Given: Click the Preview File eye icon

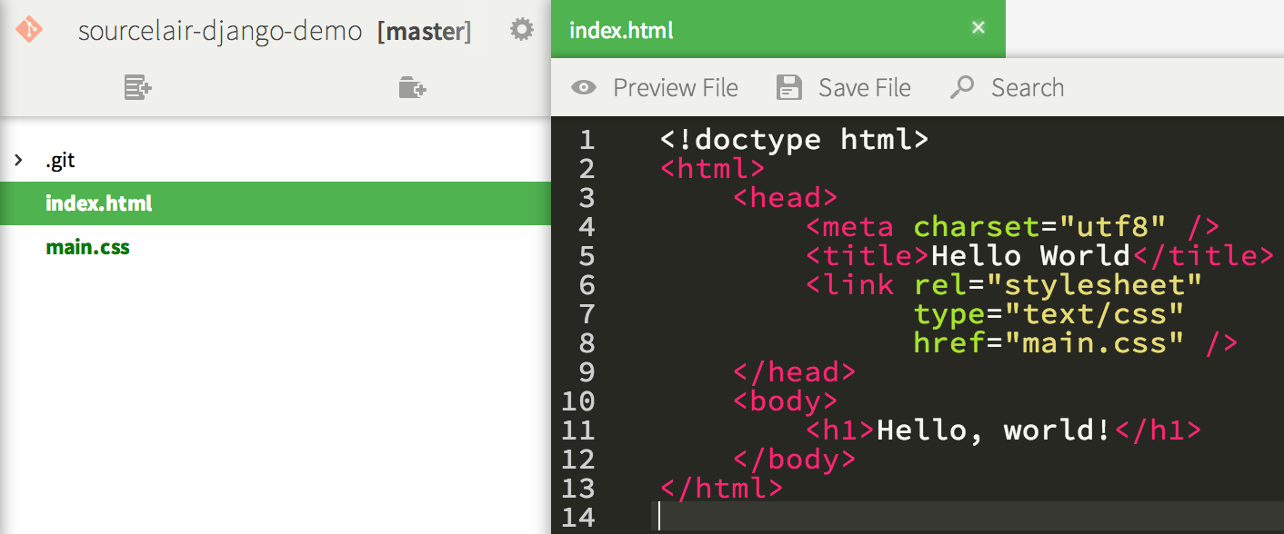Looking at the screenshot, I should pos(583,88).
